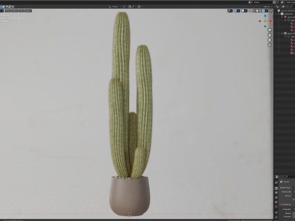
Task: Open the View Layer properties tab
Action: [277, 197]
